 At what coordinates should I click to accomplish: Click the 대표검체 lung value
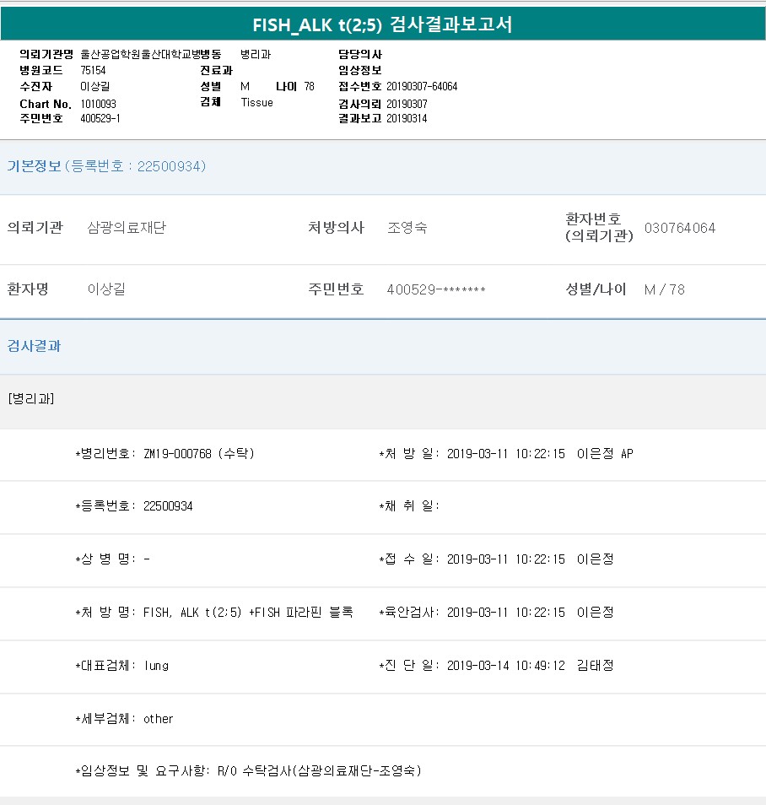point(156,666)
